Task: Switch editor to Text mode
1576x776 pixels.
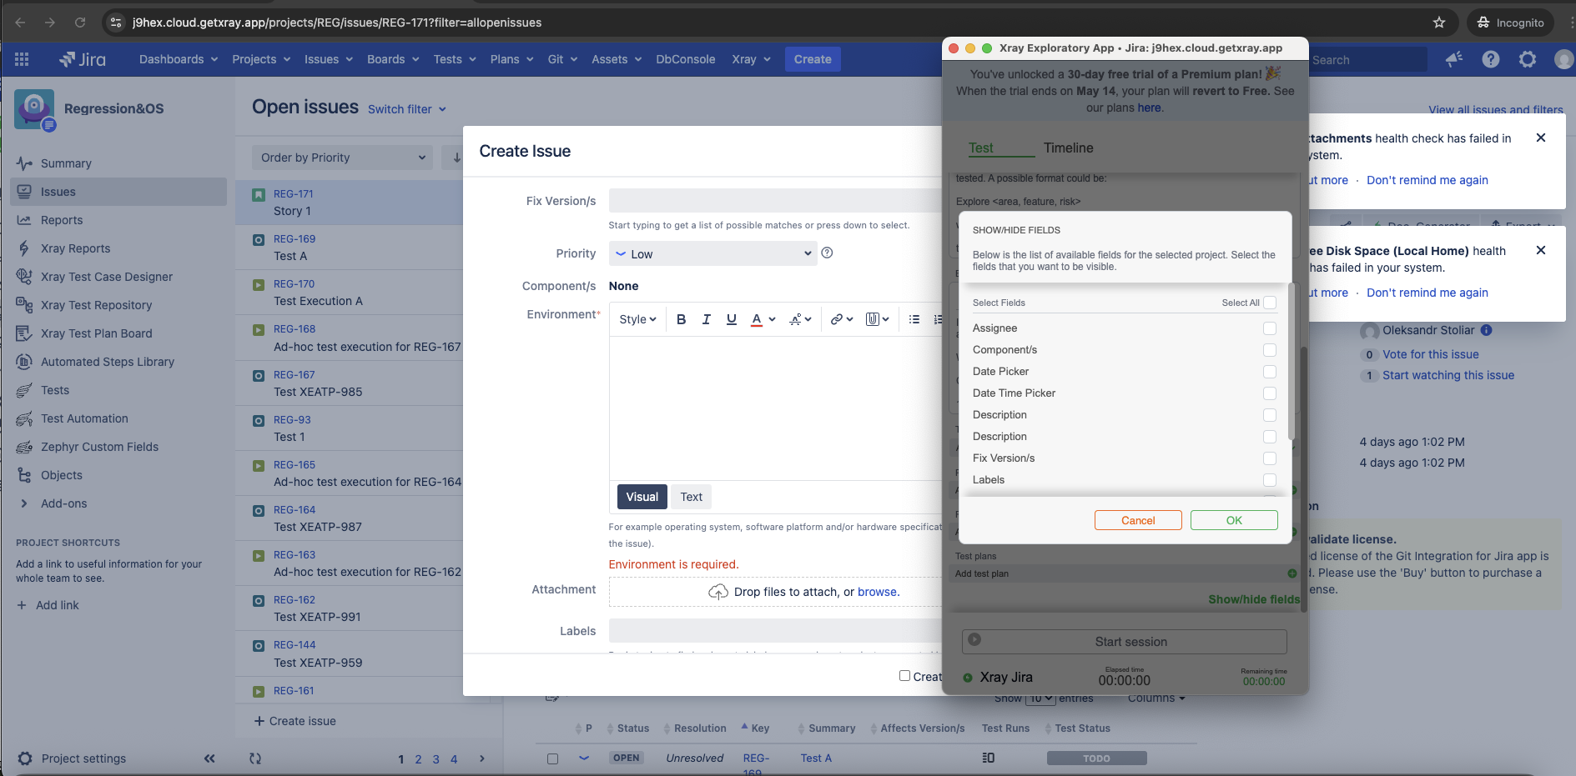Action: click(x=691, y=497)
